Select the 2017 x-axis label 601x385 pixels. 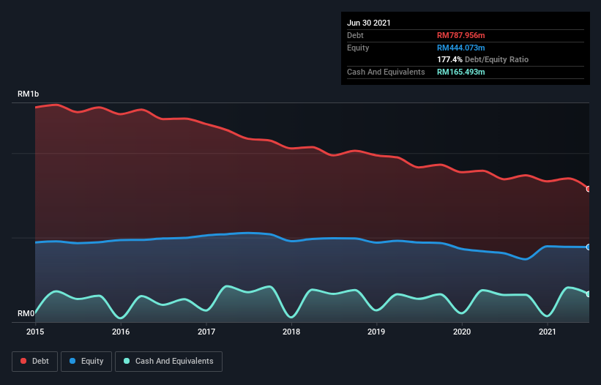[206, 332]
